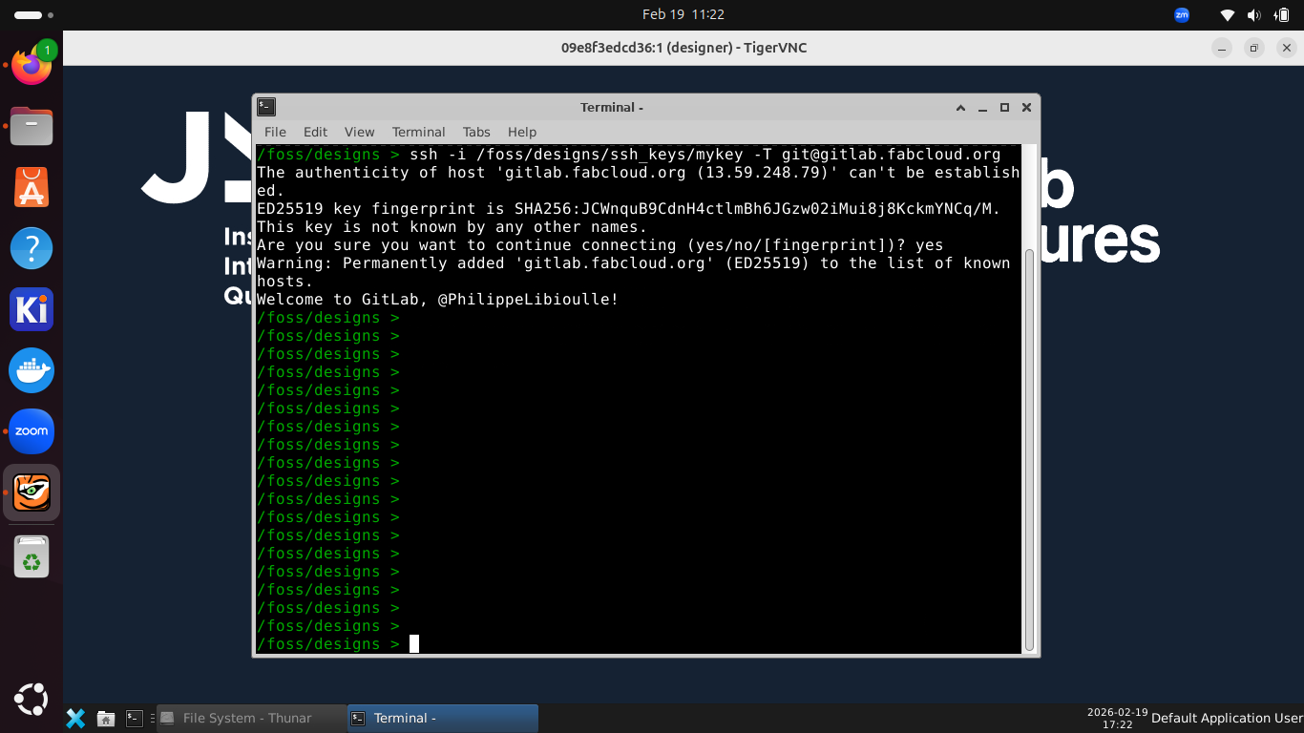Screen dimensions: 1304x733
Task: Open Zoom app in the dock
Action: pos(32,431)
